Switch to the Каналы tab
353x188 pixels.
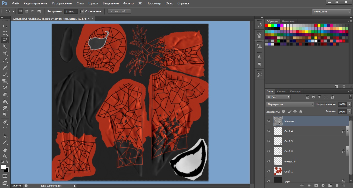pyautogui.click(x=281, y=91)
